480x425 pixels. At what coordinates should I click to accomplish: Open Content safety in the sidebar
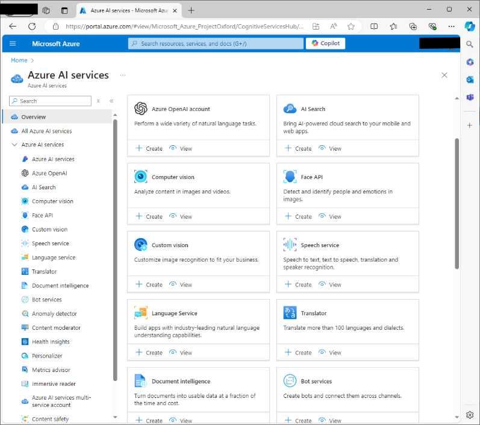pyautogui.click(x=50, y=419)
